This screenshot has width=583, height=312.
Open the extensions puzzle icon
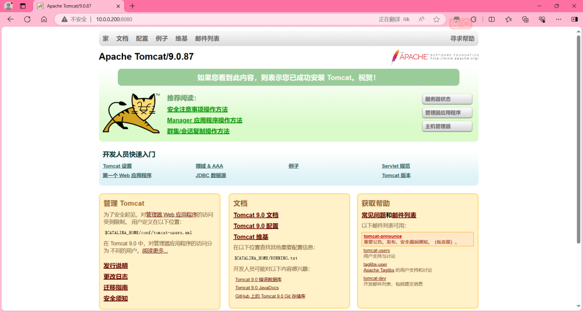[x=473, y=19]
